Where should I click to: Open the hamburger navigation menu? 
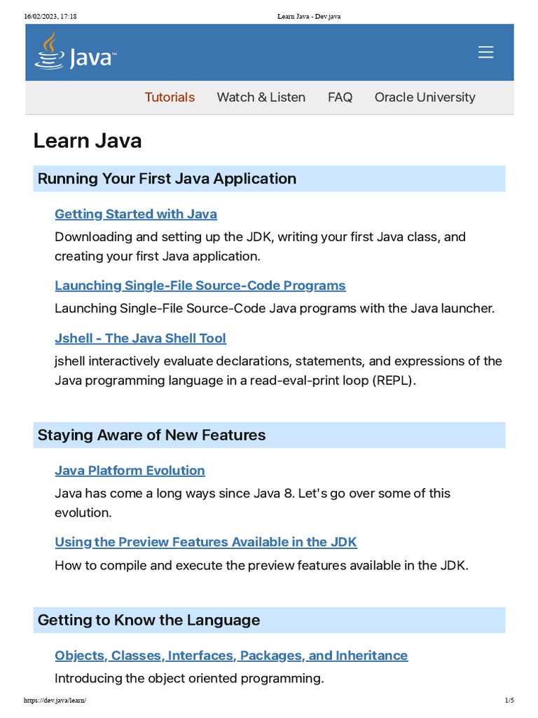[485, 53]
